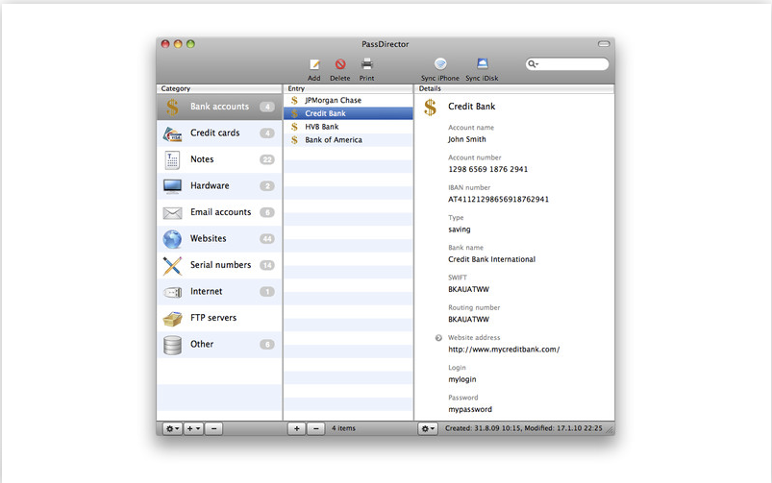Screen dimensions: 772x483
Task: Open the details gear action menu
Action: coord(428,428)
